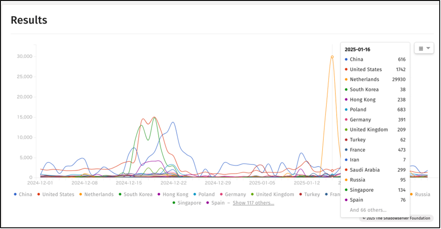The width and height of the screenshot is (441, 229).
Task: Click "And 66 others..." in the tooltip
Action: tap(368, 210)
